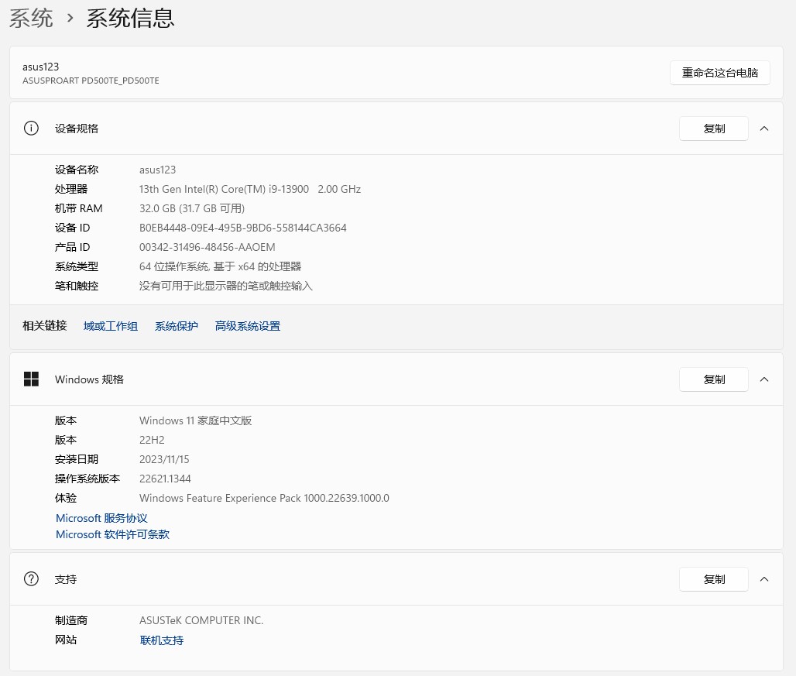
Task: Click the OS build value 22621.1344
Action: [x=165, y=479]
